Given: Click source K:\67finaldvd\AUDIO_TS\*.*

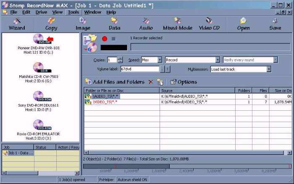Looking at the screenshot, I should pyautogui.click(x=184, y=96).
